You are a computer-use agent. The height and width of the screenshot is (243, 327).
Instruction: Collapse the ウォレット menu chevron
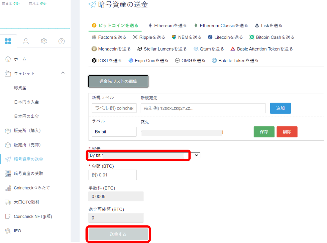pos(63,73)
